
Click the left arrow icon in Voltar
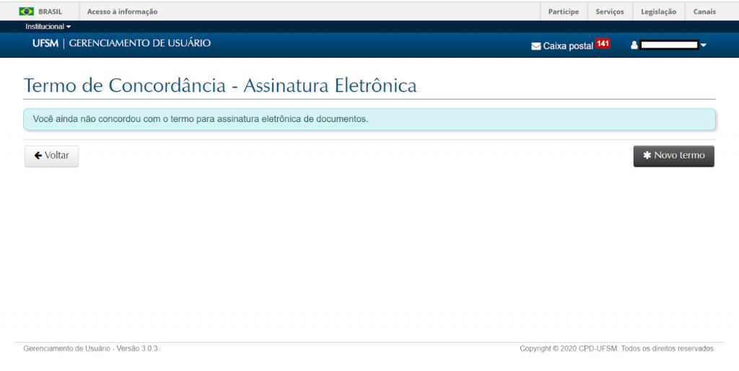38,156
